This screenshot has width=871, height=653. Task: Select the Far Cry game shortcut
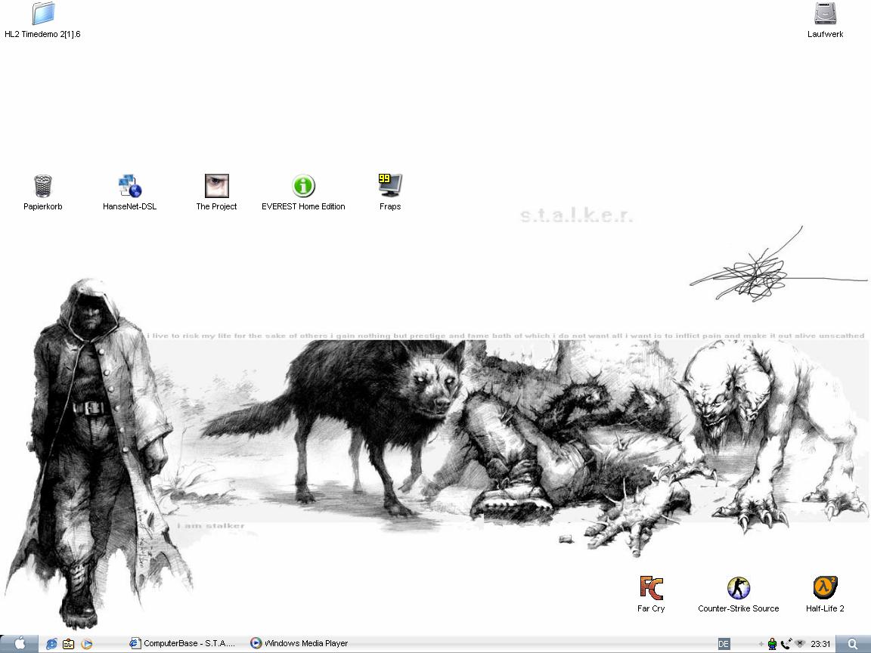(651, 594)
